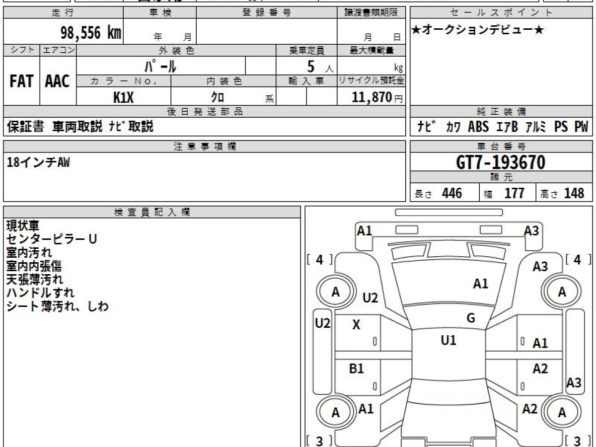Click the 室内内張傷 note line

coord(34,266)
